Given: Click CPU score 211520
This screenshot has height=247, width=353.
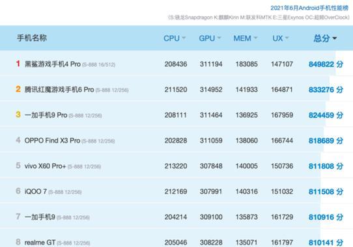Looking at the screenshot, I should point(176,90).
